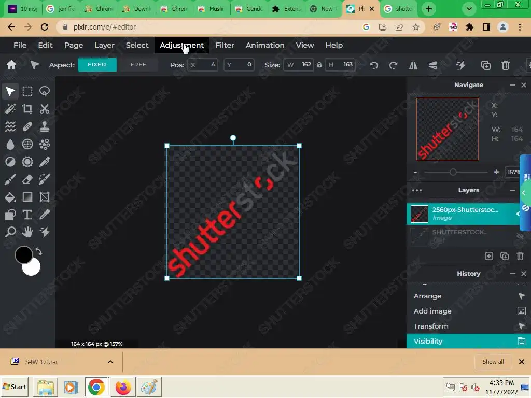Viewport: 531px width, 398px height.
Task: Open the Adjustment menu
Action: pyautogui.click(x=181, y=45)
